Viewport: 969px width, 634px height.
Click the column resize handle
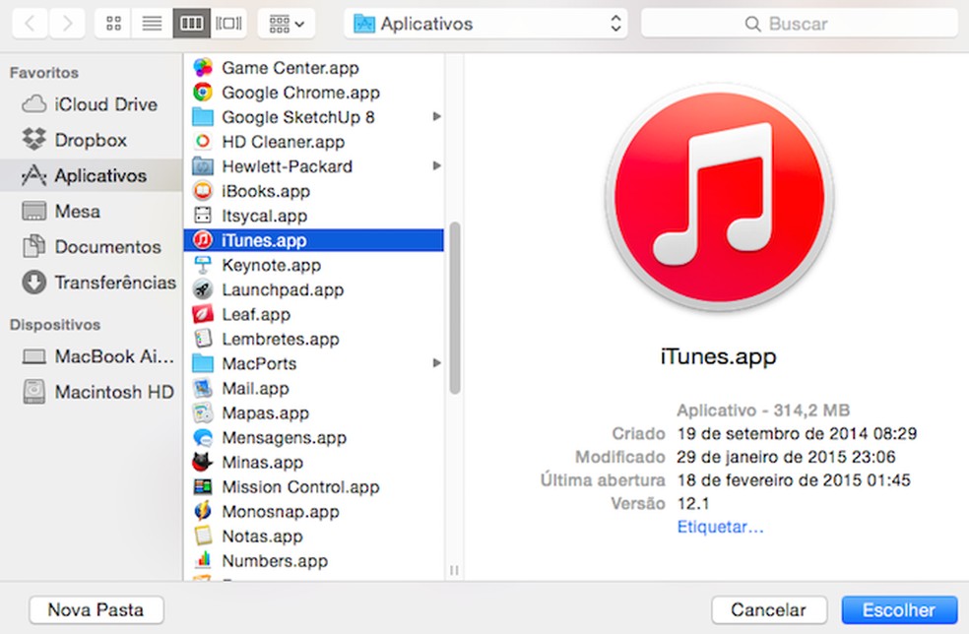point(454,570)
